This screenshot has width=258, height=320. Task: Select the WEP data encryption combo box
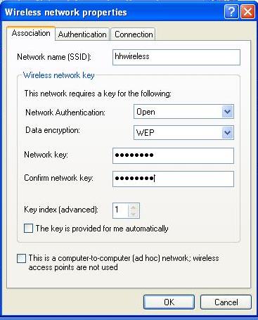click(183, 133)
